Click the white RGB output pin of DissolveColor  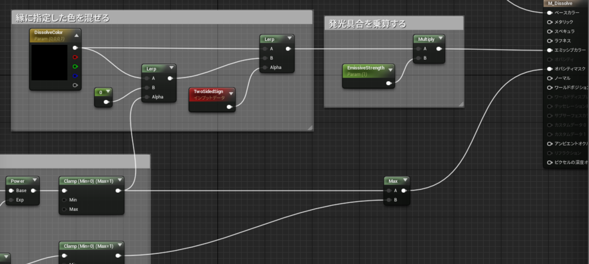(x=75, y=48)
